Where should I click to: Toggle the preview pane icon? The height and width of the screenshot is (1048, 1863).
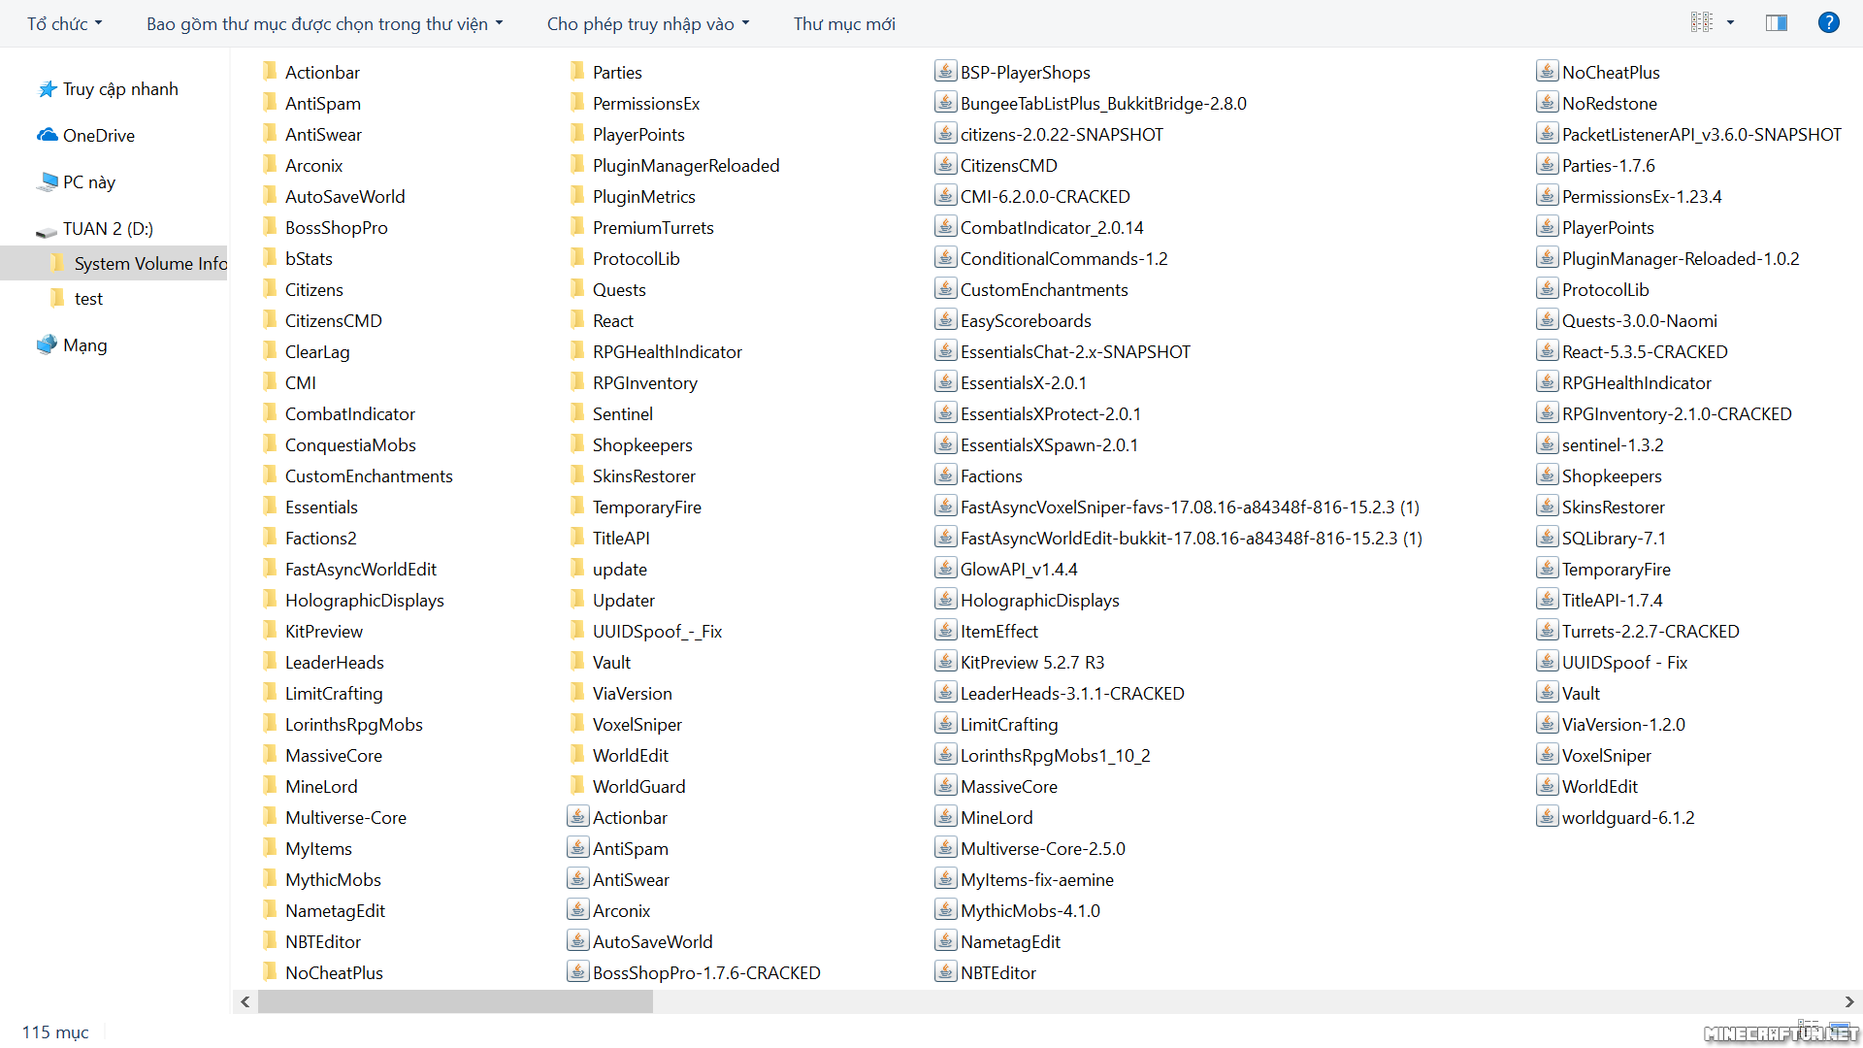point(1777,23)
